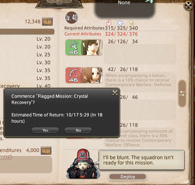
Task: Click the swap members arrows icon
Action: [182, 94]
